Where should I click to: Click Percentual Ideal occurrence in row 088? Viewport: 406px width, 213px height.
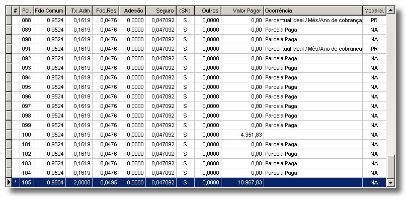[x=313, y=20]
